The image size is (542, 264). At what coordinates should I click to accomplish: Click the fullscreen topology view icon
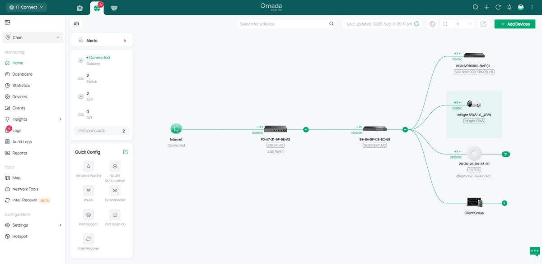click(x=445, y=23)
